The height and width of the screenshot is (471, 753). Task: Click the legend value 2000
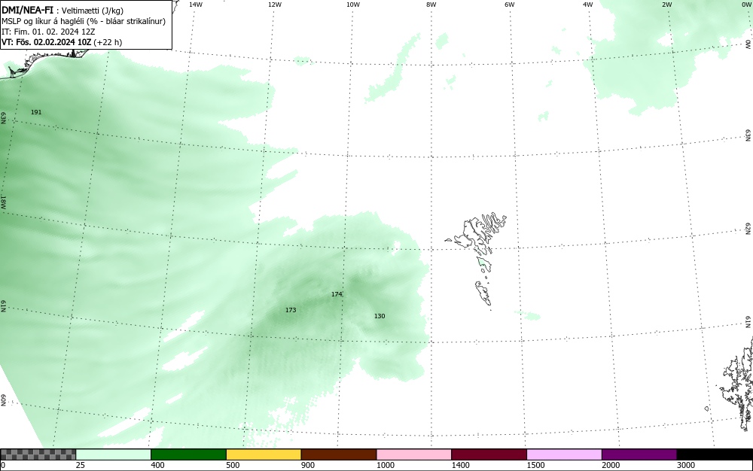611,465
